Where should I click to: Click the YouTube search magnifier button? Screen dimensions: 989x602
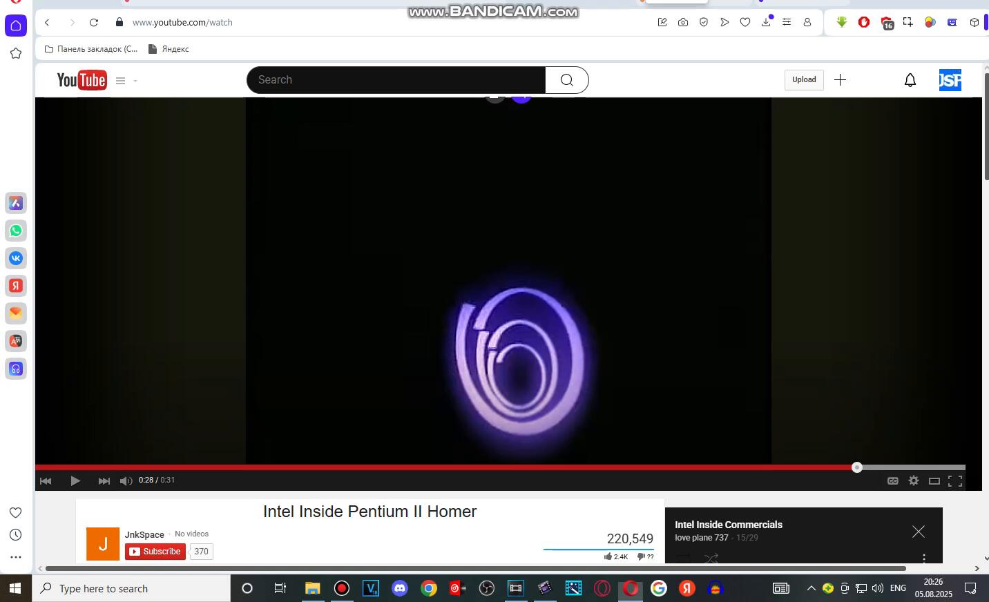pyautogui.click(x=566, y=80)
